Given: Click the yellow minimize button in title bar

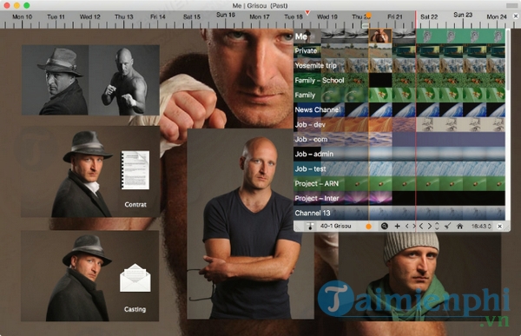Looking at the screenshot, I should coord(16,5).
